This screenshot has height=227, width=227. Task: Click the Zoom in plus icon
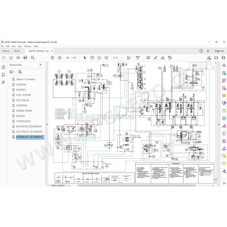click(106, 58)
